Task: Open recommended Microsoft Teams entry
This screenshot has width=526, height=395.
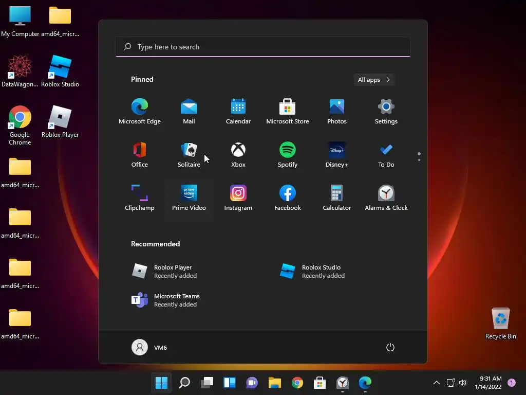Action: tap(166, 300)
